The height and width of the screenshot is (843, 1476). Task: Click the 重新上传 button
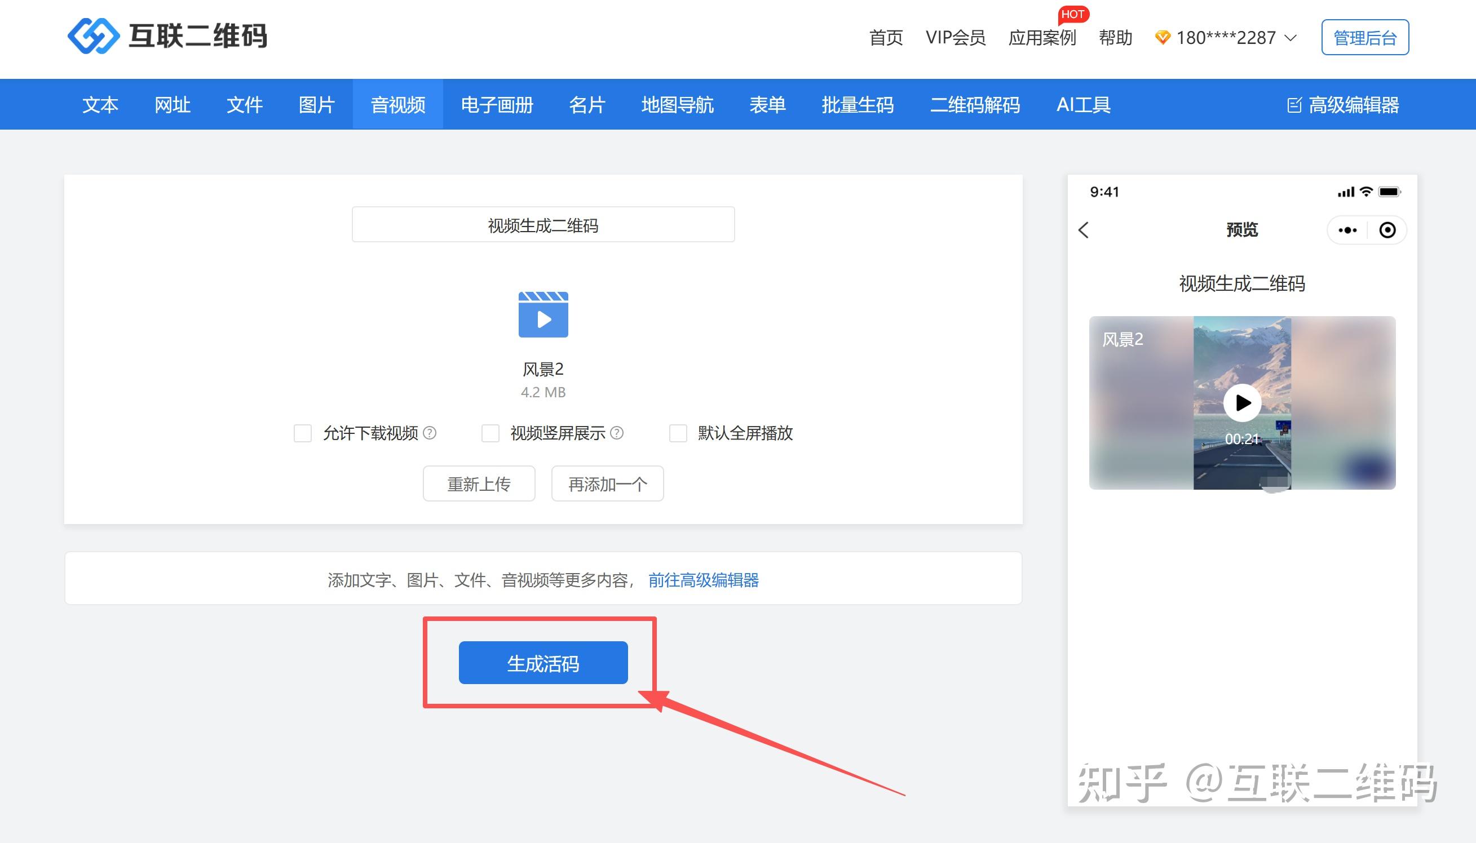(x=479, y=483)
